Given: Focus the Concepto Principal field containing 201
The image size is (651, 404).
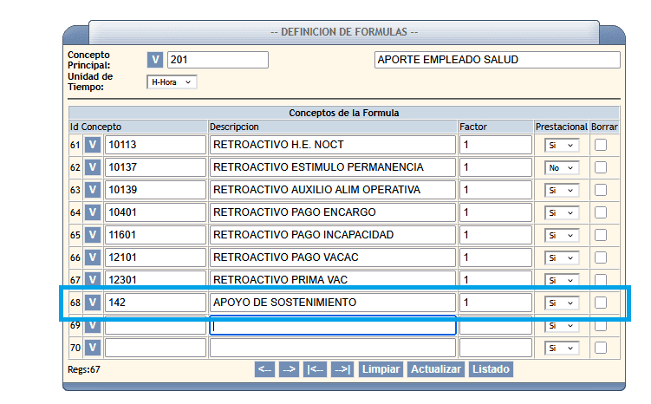Looking at the screenshot, I should (x=218, y=60).
